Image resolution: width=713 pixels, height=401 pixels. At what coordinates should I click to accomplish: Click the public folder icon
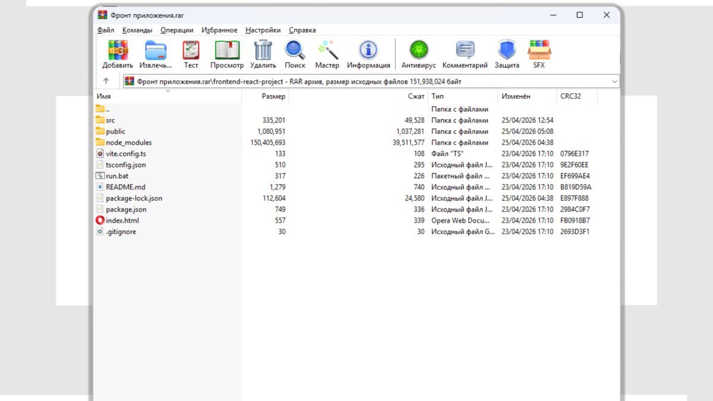point(100,131)
